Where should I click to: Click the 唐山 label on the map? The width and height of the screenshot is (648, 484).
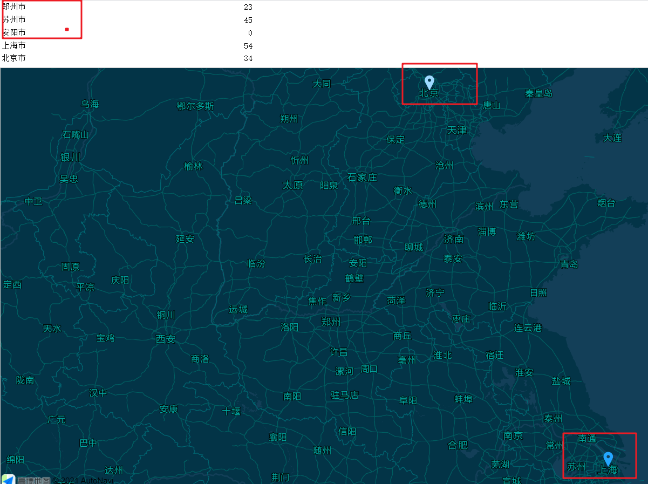coord(492,105)
